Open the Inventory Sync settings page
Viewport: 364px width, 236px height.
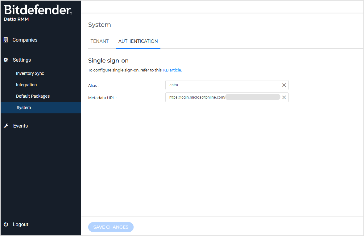click(x=30, y=73)
